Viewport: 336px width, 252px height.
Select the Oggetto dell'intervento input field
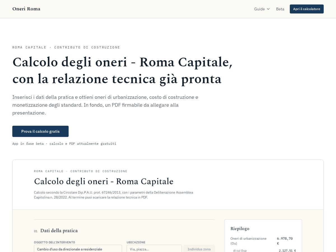[x=78, y=249]
